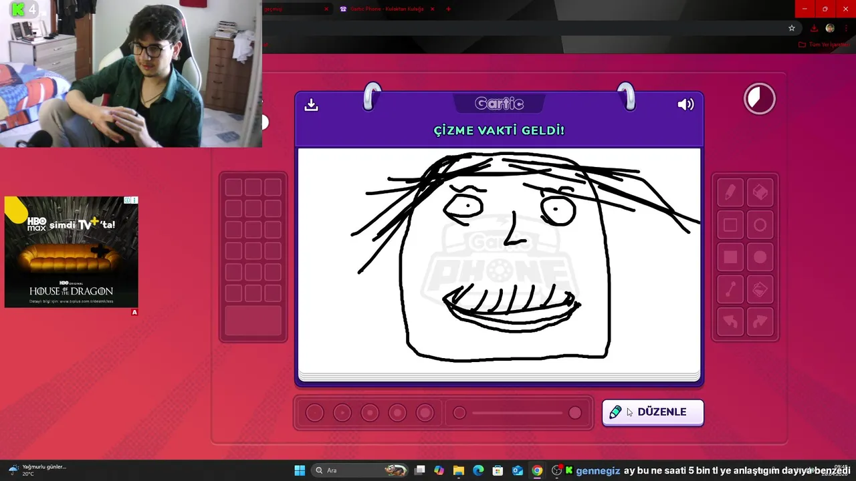Pick the largest brush size
This screenshot has height=481, width=856.
[x=425, y=413]
